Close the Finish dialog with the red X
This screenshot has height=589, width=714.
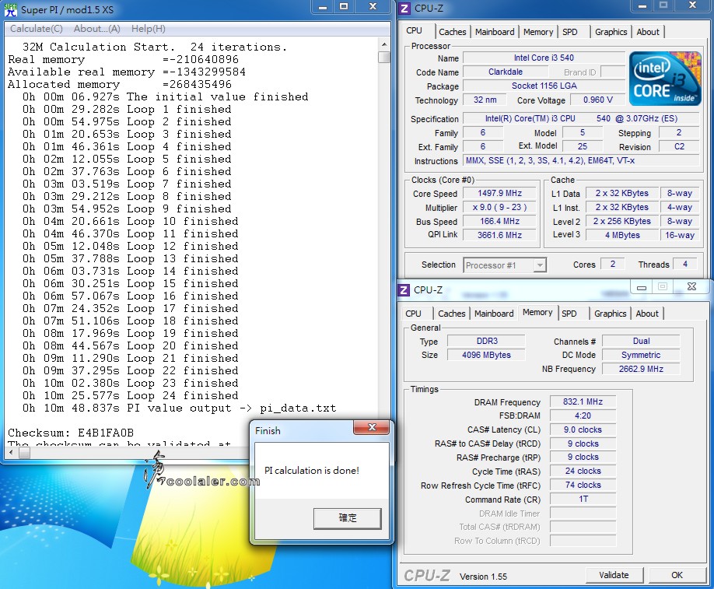pyautogui.click(x=372, y=427)
